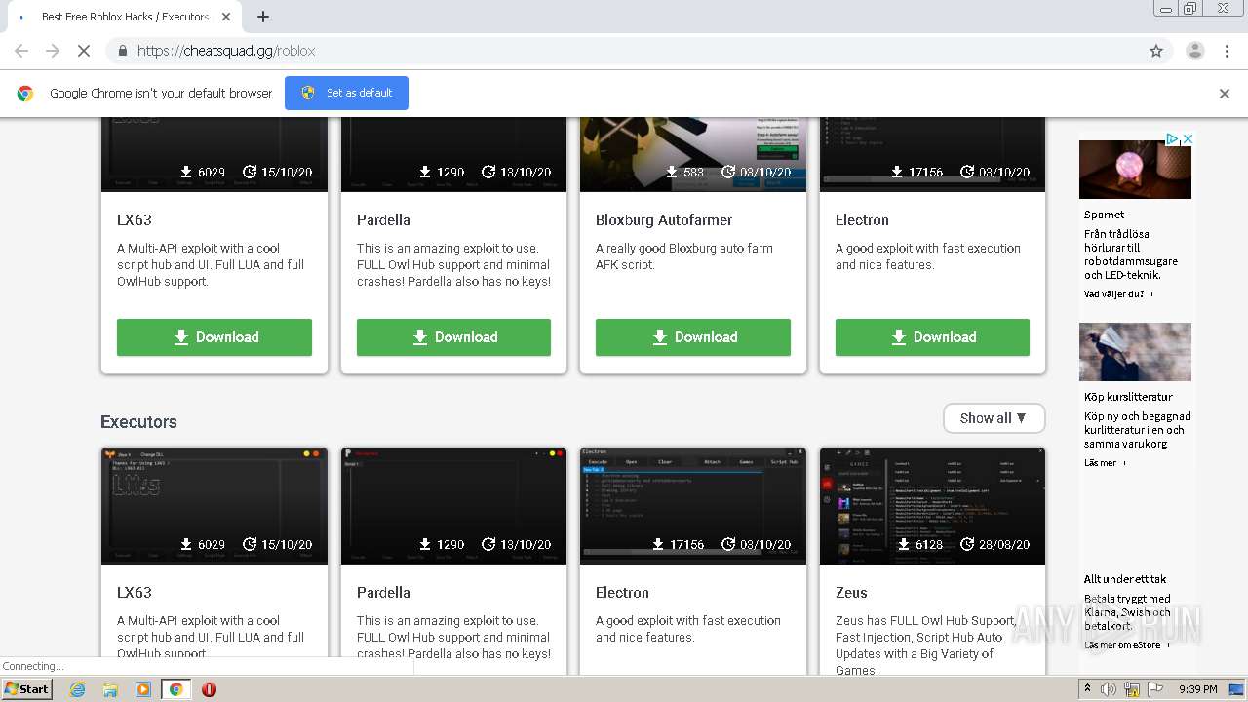Open the Windows Start menu
The image size is (1248, 702).
26,689
